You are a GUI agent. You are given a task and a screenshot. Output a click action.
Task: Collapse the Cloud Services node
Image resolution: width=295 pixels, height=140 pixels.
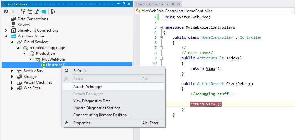click(x=12, y=42)
